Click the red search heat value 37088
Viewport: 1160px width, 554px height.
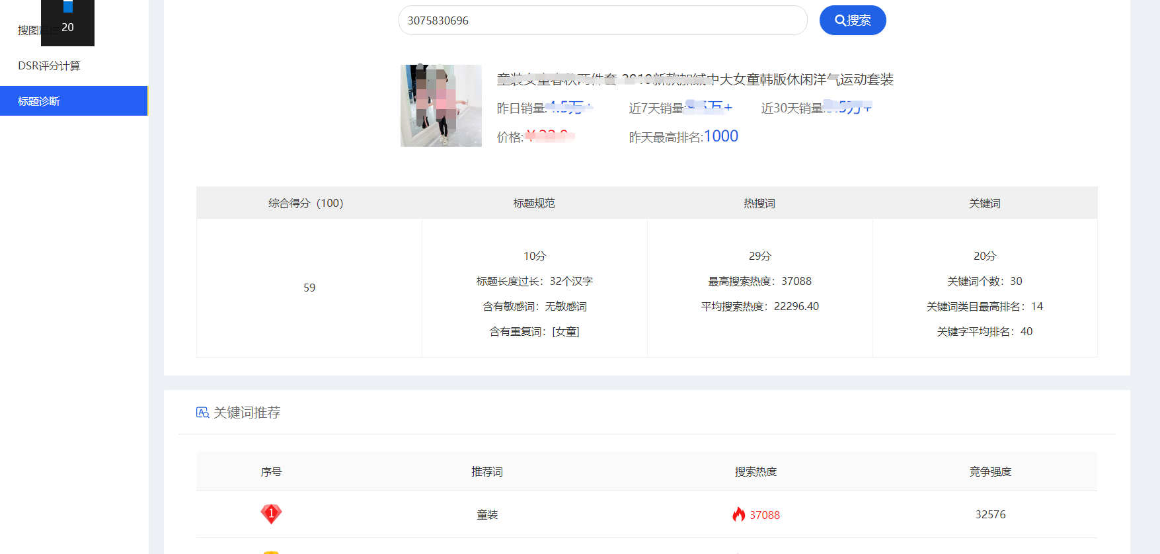click(765, 515)
